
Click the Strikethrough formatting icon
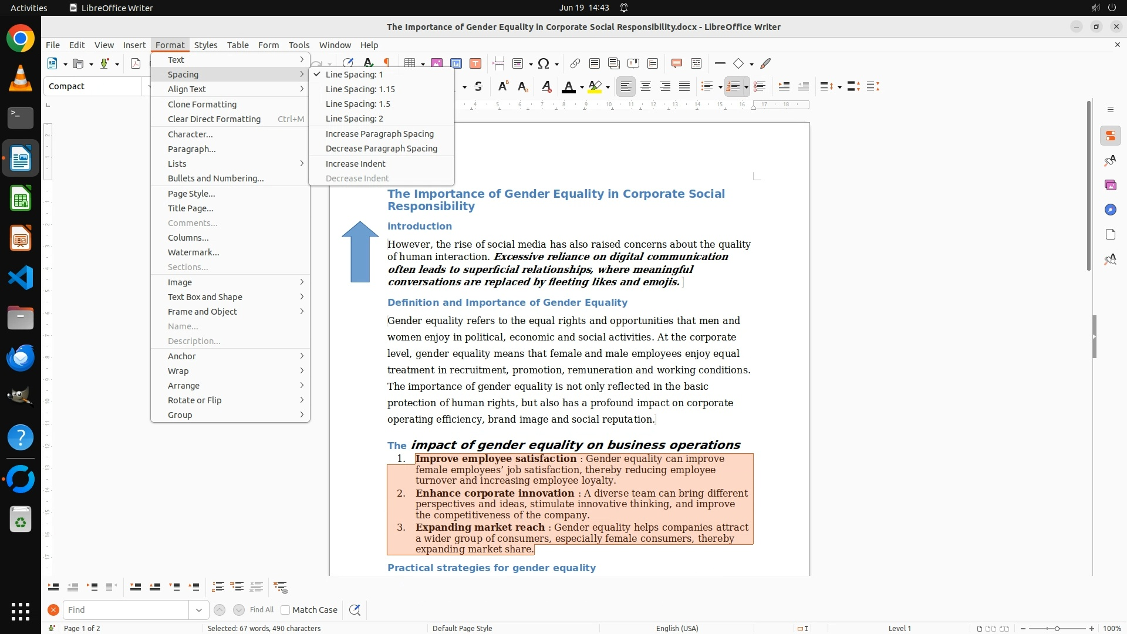478,87
